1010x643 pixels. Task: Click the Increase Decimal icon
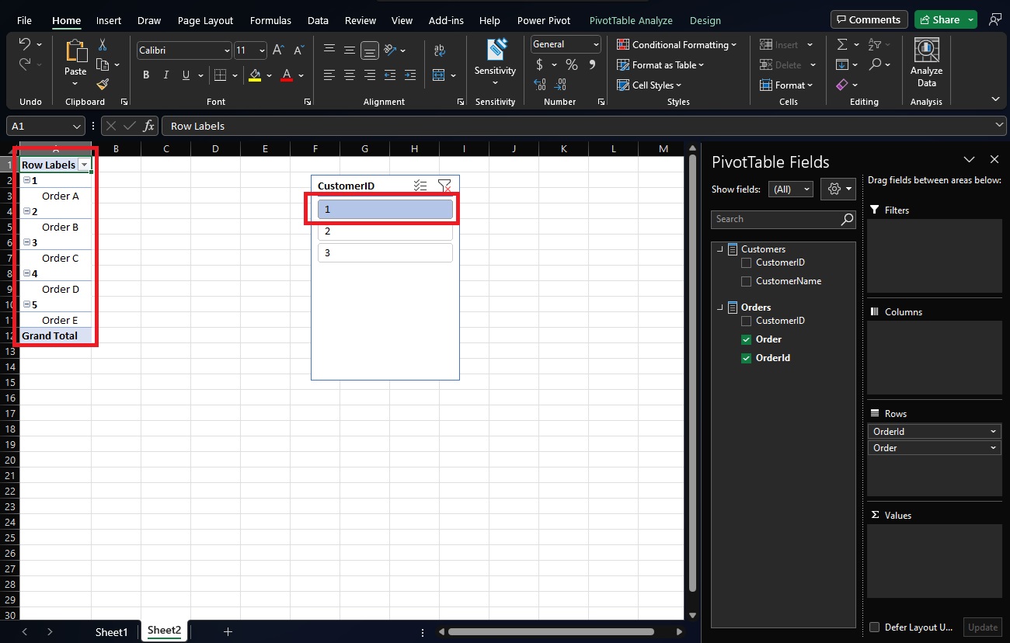coord(540,85)
